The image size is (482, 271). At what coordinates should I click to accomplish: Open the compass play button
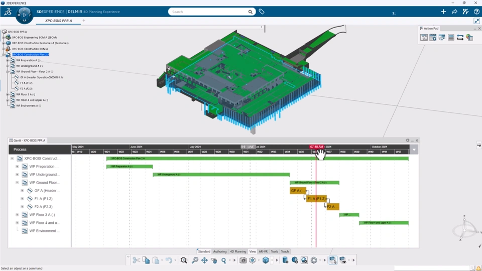(x=24, y=14)
